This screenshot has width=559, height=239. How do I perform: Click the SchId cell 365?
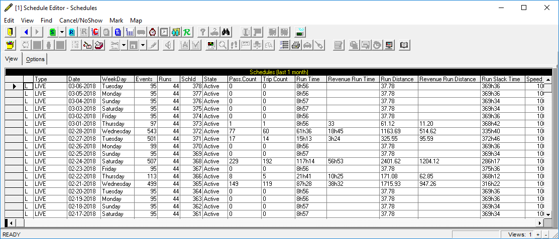pos(191,184)
